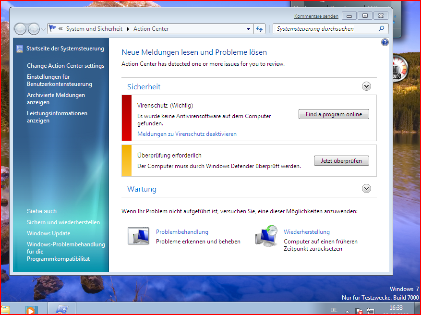The width and height of the screenshot is (421, 315).
Task: Minimize the Action Center window
Action: pyautogui.click(x=349, y=16)
